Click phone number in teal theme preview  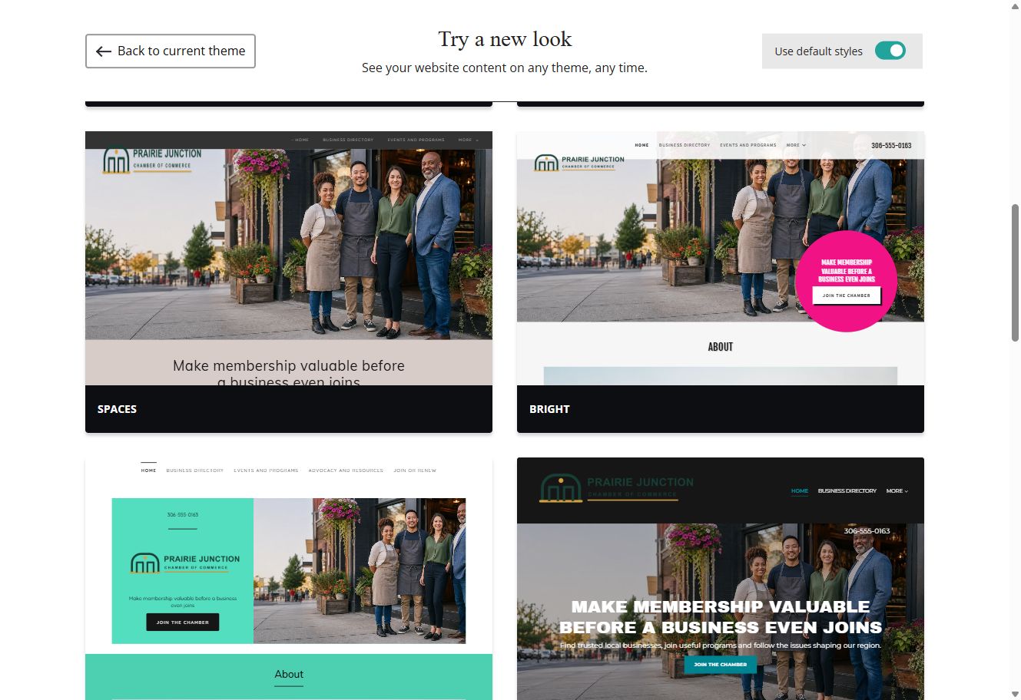(183, 515)
